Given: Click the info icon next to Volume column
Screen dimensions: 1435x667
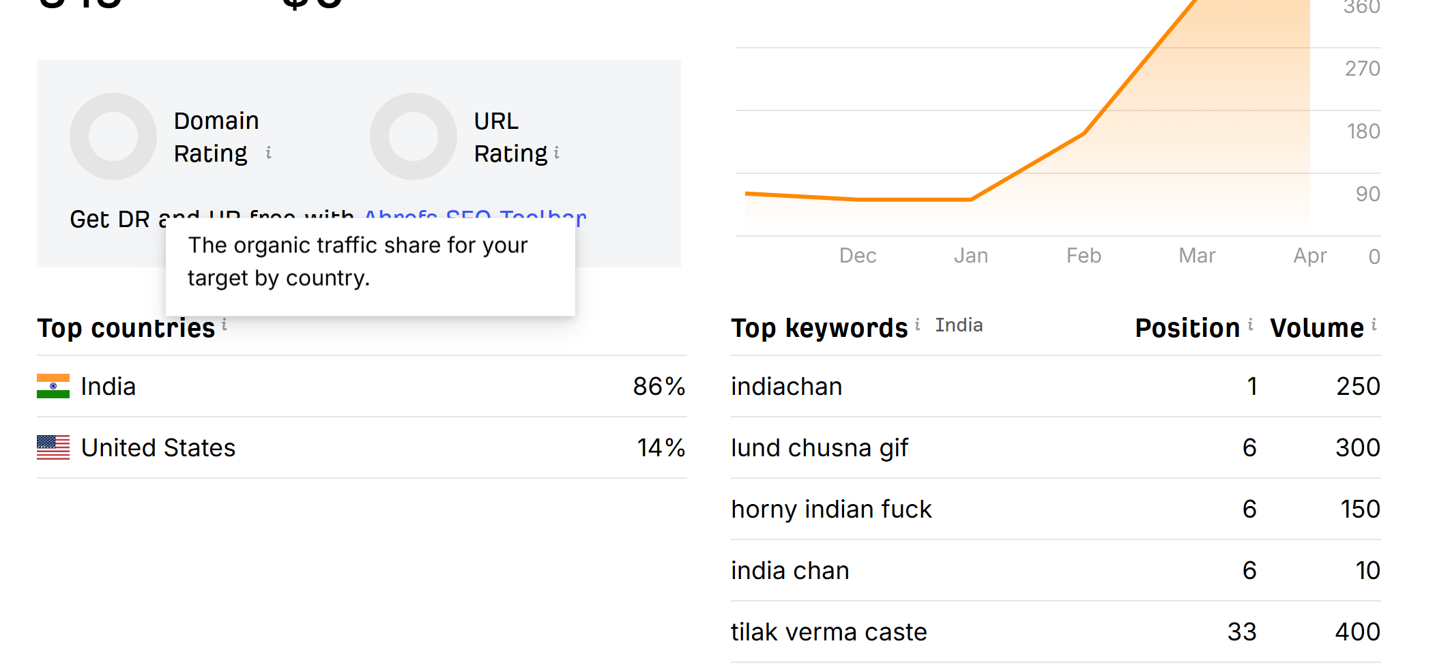Looking at the screenshot, I should click(1374, 325).
